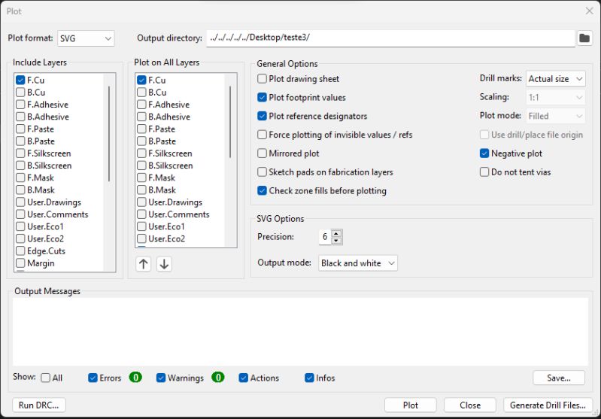This screenshot has height=419, width=601.
Task: Toggle Plot drawing sheet checkbox
Action: click(x=263, y=78)
